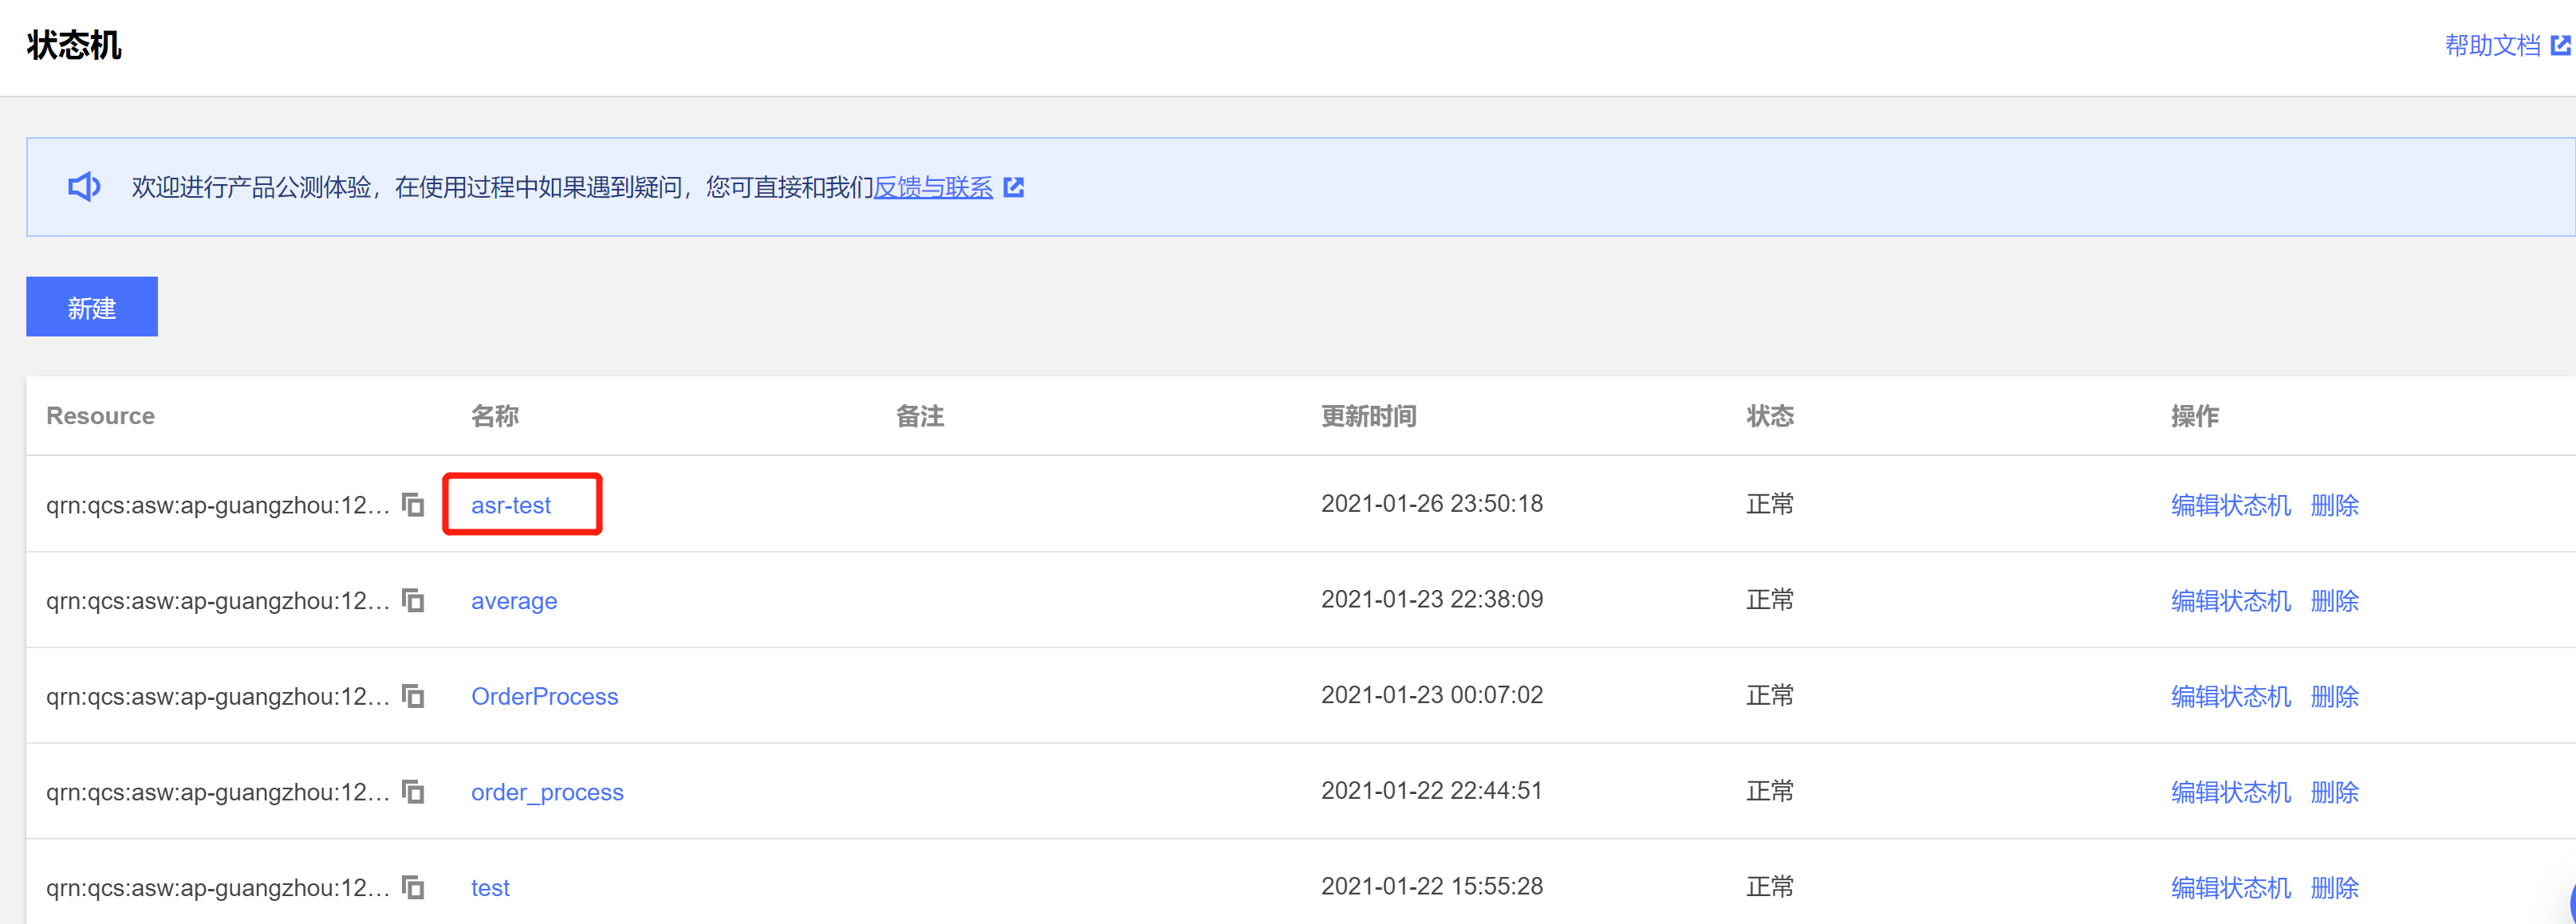Copy resource ARN of average row

pos(413,600)
